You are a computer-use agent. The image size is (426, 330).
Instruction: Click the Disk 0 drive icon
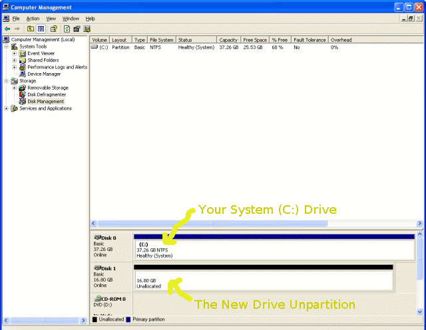coord(98,237)
